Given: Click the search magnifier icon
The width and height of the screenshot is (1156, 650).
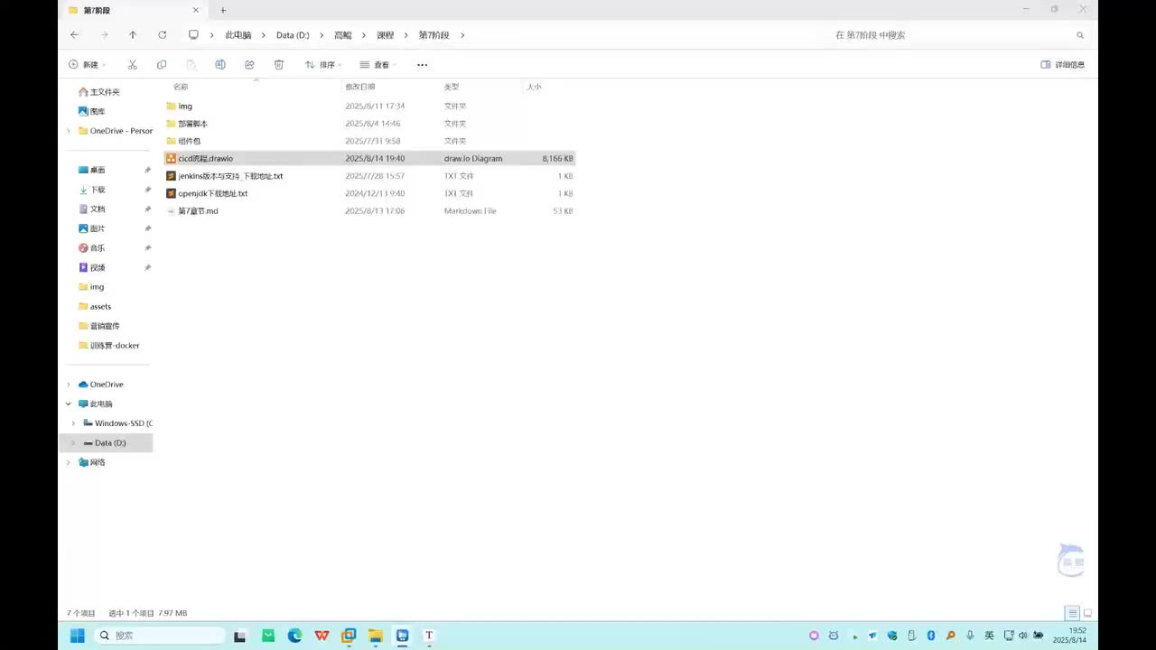Looking at the screenshot, I should pos(1080,35).
